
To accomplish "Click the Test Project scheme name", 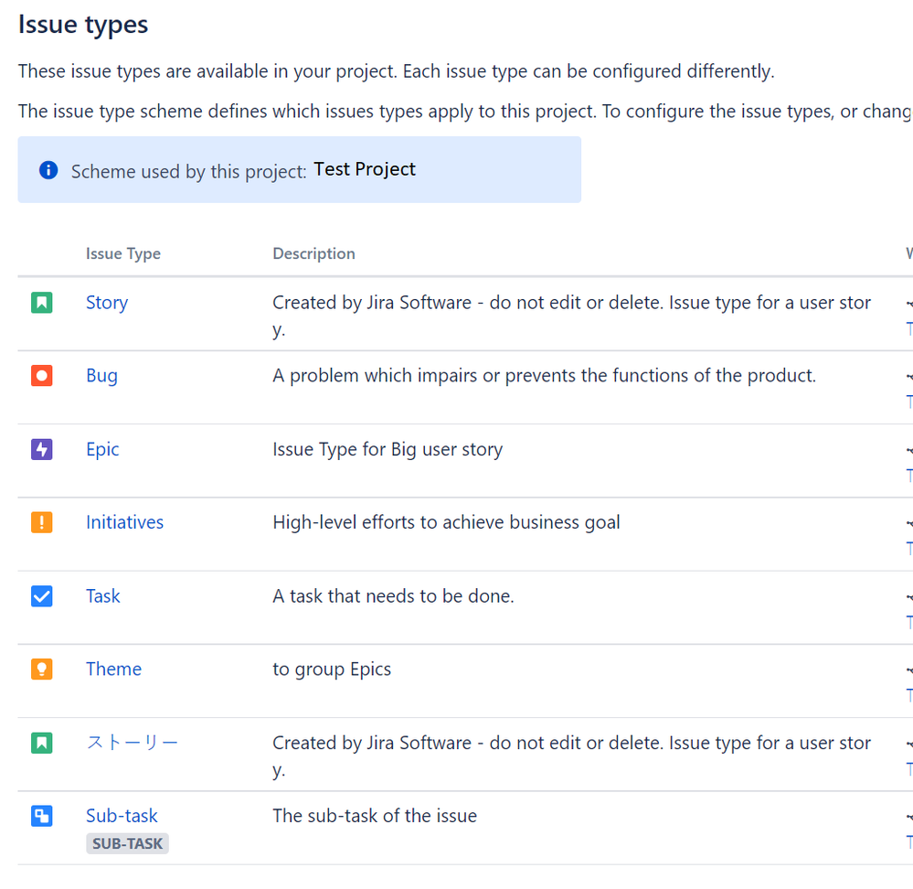I will 365,169.
